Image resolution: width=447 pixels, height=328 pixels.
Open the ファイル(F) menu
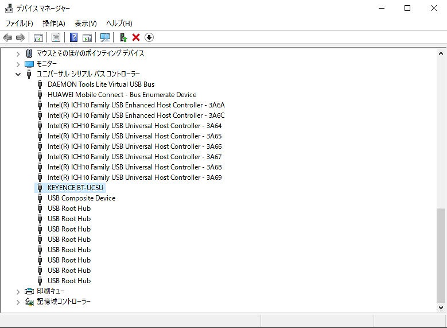coord(19,23)
